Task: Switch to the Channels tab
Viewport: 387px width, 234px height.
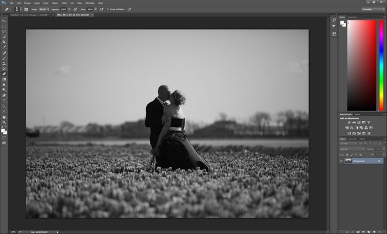Action: pos(352,139)
